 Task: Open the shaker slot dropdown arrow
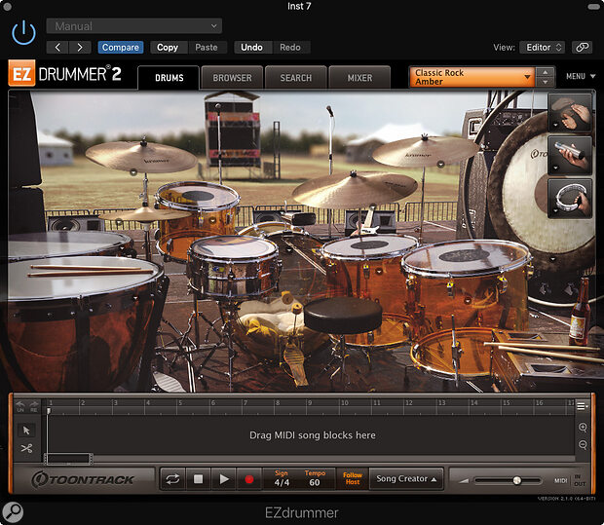[555, 168]
